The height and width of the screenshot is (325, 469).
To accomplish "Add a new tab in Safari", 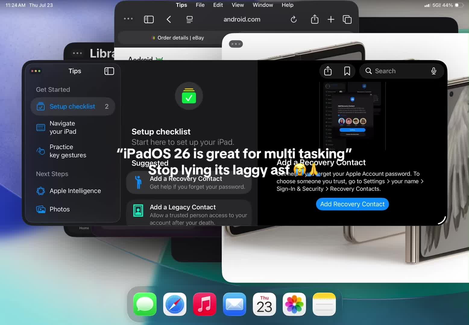I will tap(331, 20).
